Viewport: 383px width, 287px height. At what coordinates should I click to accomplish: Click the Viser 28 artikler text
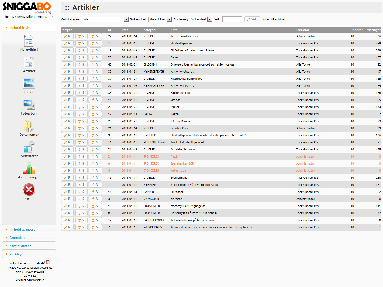pyautogui.click(x=274, y=19)
